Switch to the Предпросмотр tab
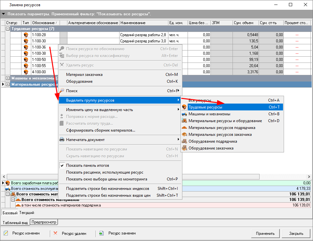This screenshot has width=313, height=241. (44, 222)
